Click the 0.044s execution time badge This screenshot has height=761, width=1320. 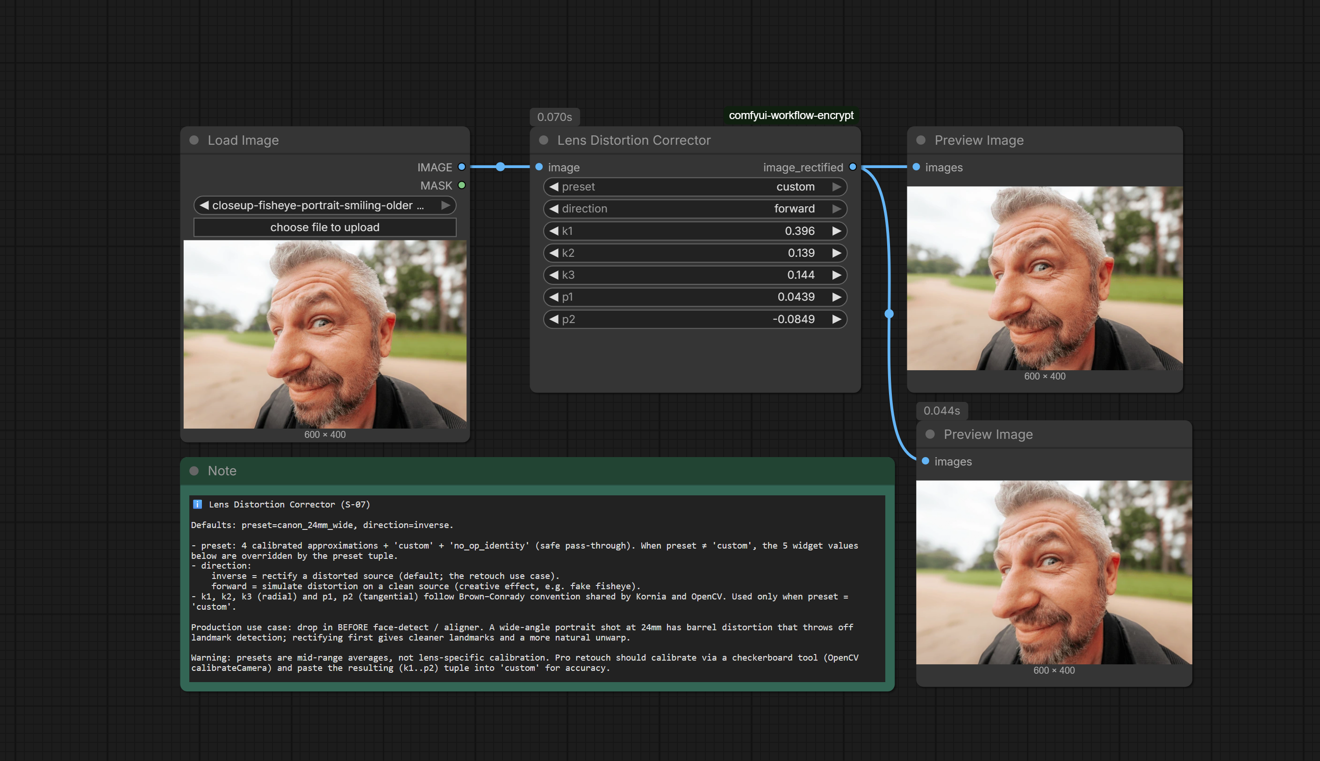tap(942, 411)
